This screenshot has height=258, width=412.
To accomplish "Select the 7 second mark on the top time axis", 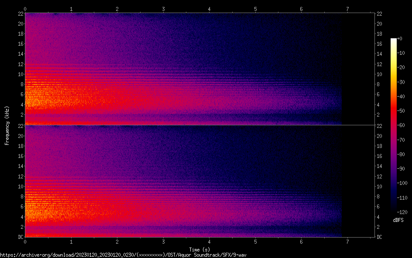I will [347, 9].
